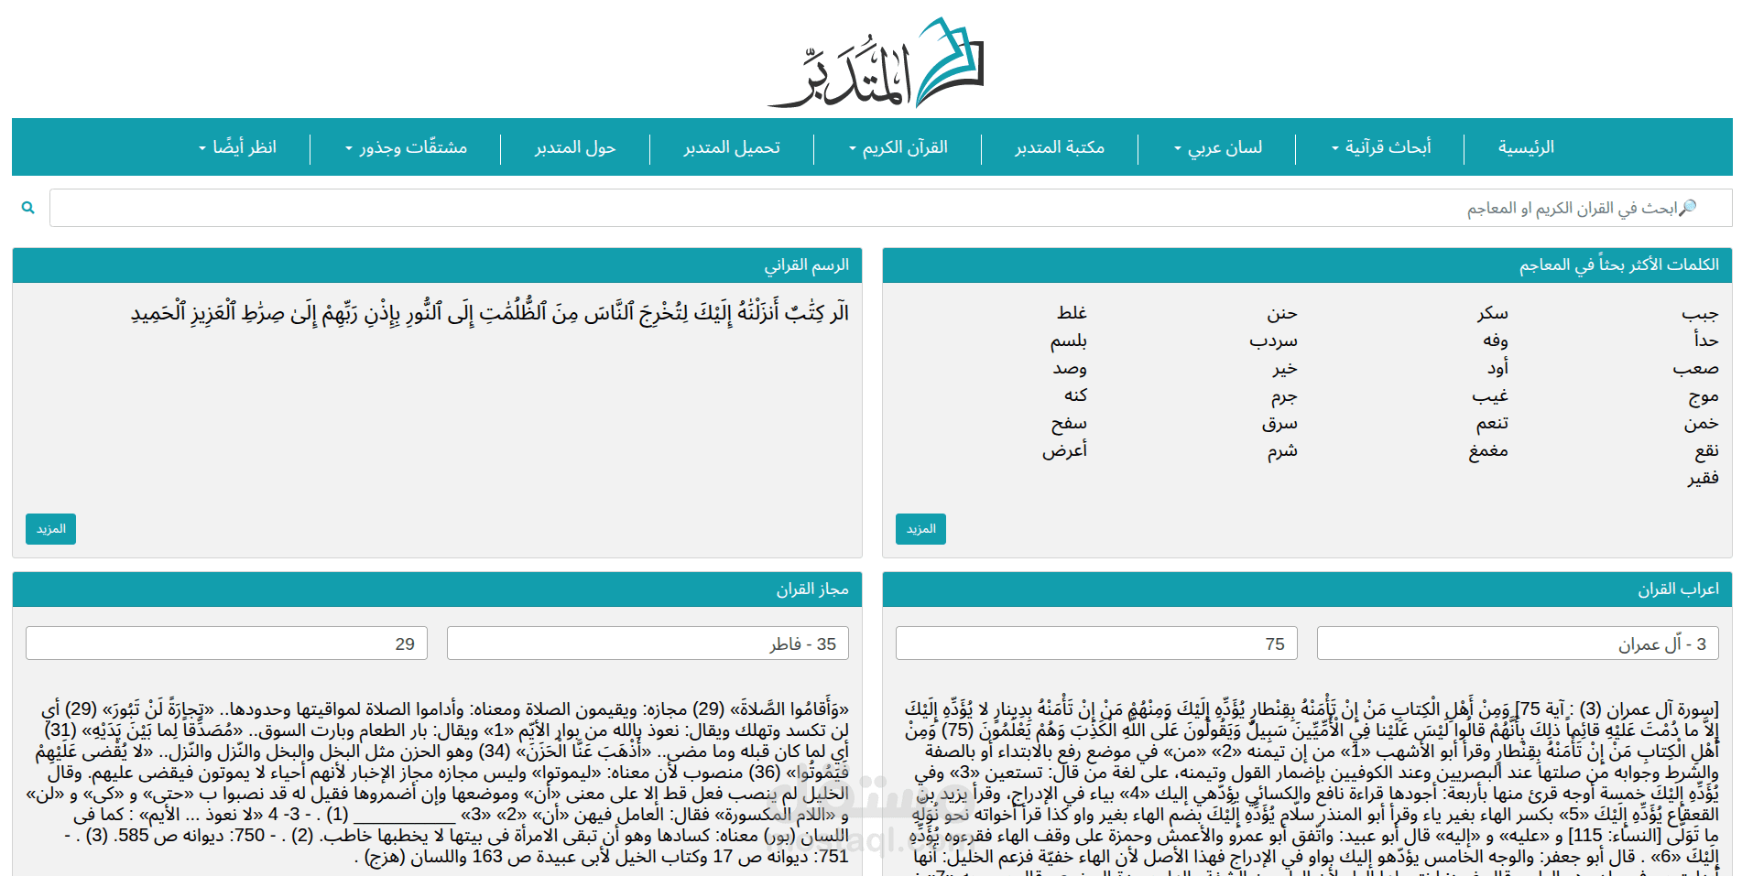
Task: Click the word حنن in the searched list
Action: click(1282, 313)
